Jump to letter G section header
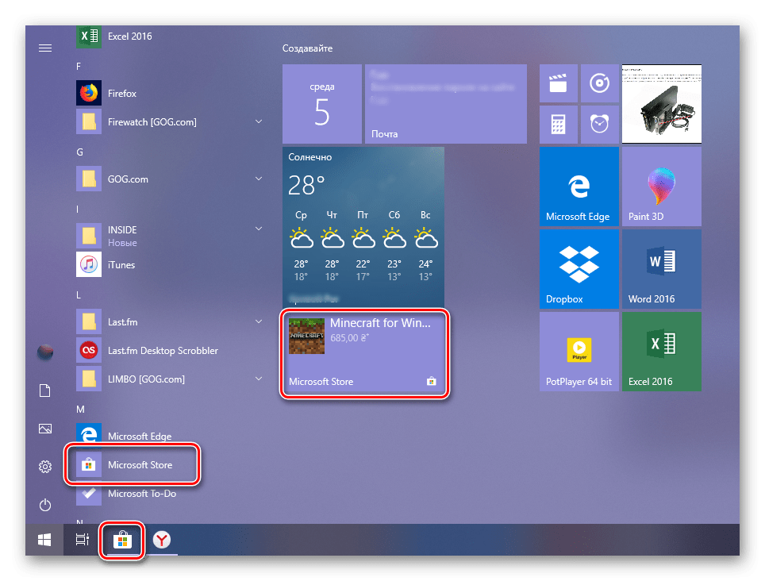This screenshot has width=765, height=581. pos(79,152)
